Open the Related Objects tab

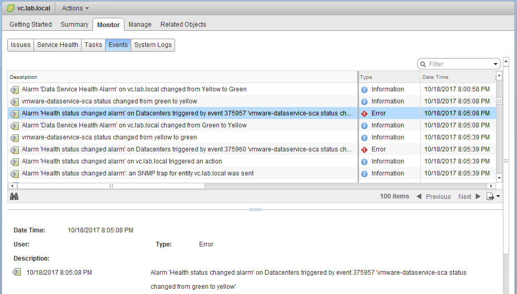(183, 25)
